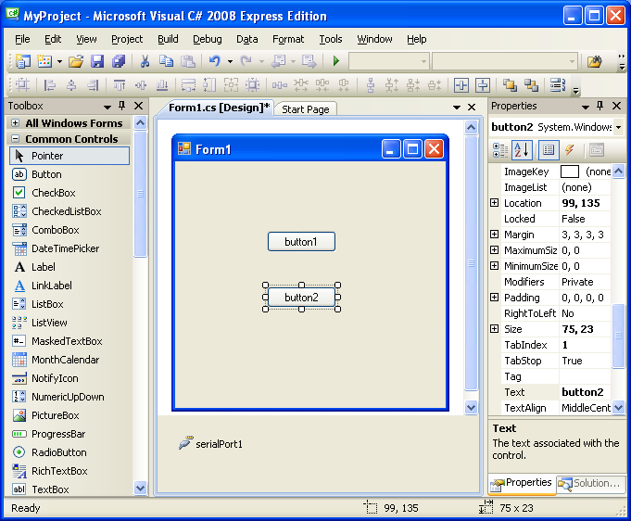
Task: Cut selection using the scissors icon
Action: tap(145, 61)
